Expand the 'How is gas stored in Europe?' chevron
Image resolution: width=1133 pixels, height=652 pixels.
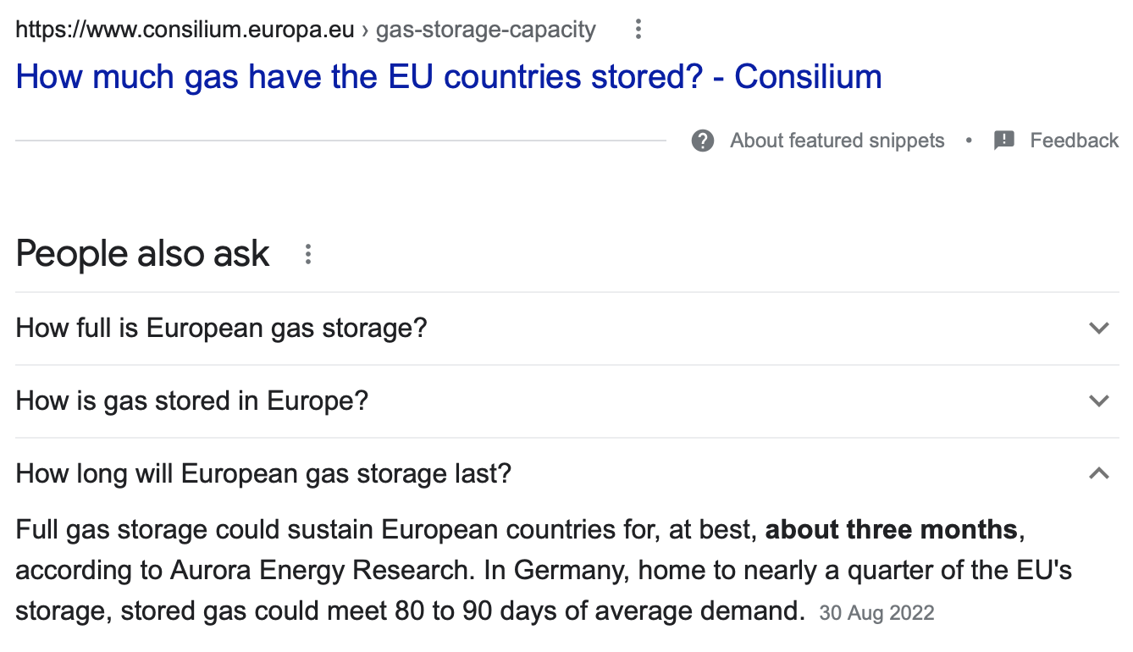pos(1098,401)
